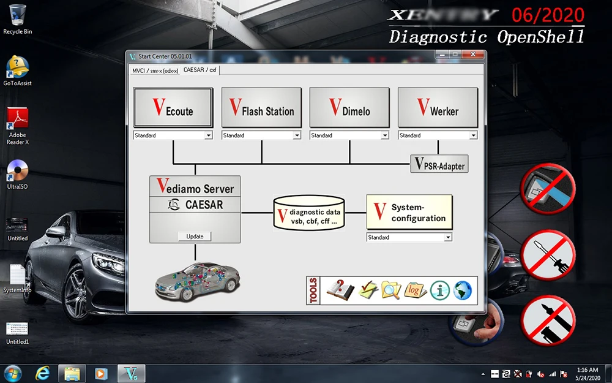Expand the Ecoute Standard dropdown
Image resolution: width=612 pixels, height=383 pixels.
click(x=208, y=135)
